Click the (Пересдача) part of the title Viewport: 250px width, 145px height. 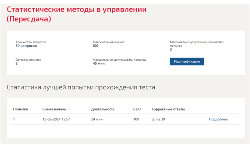point(29,19)
